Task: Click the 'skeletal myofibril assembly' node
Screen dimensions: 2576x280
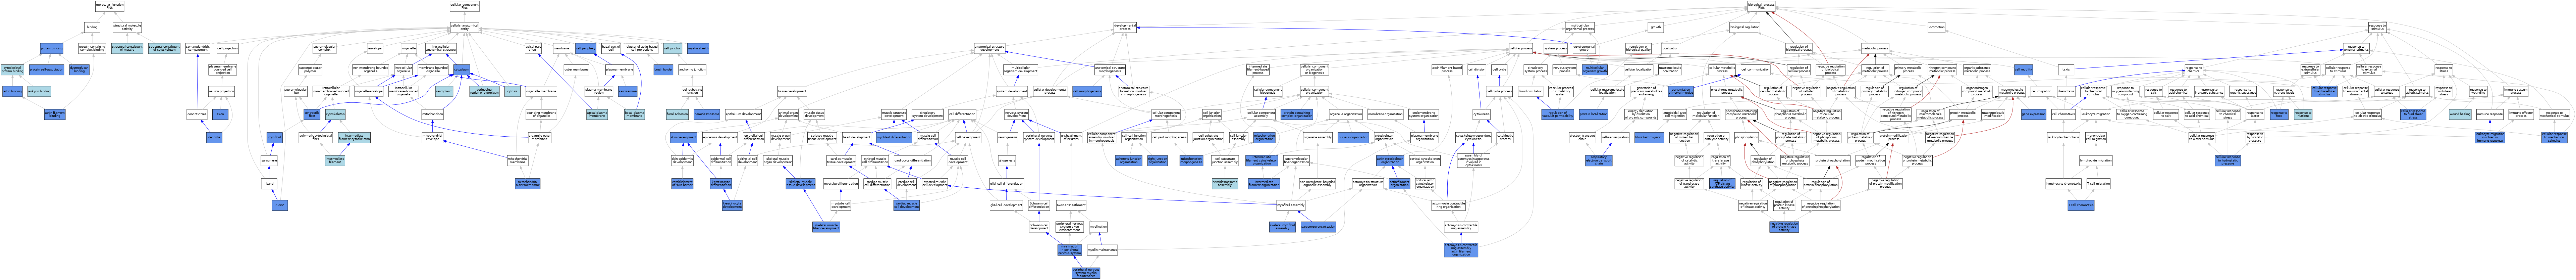Action: pyautogui.click(x=1282, y=227)
